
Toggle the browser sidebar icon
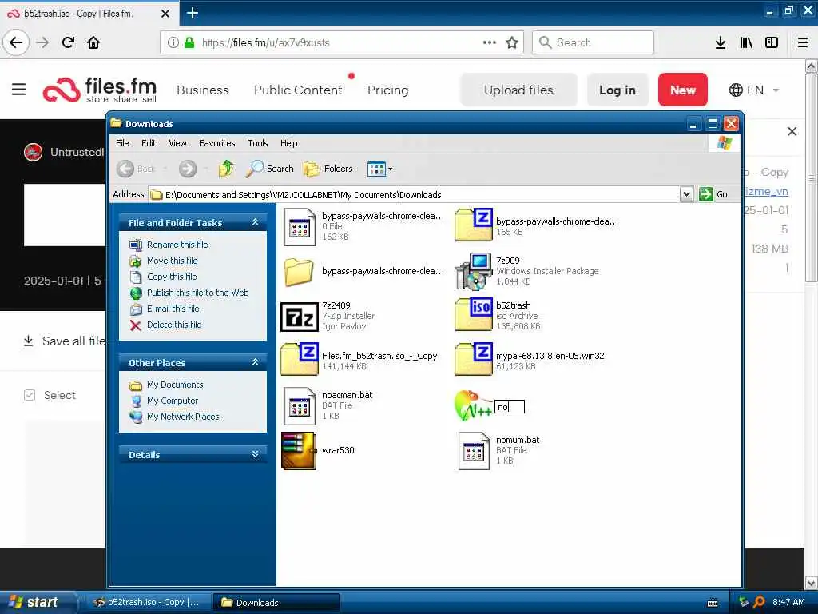coord(772,42)
